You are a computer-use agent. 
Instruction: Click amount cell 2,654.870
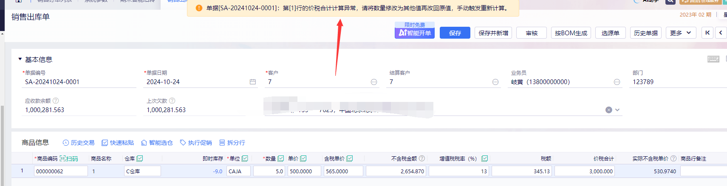[x=396, y=171]
